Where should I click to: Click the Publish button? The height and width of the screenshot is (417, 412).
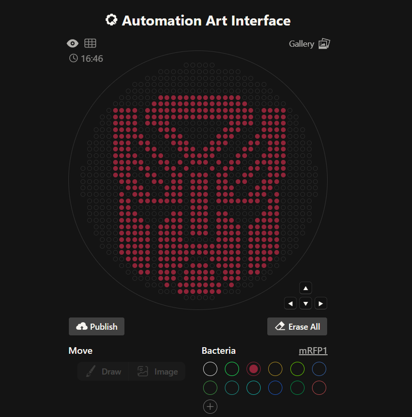point(97,326)
